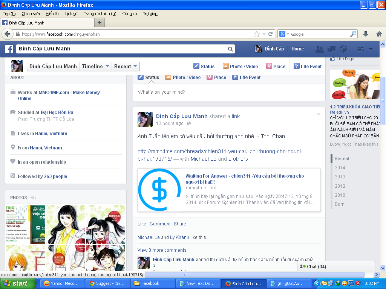Open the Recent dropdown
Viewport: 386px width, 289px height.
pos(126,66)
